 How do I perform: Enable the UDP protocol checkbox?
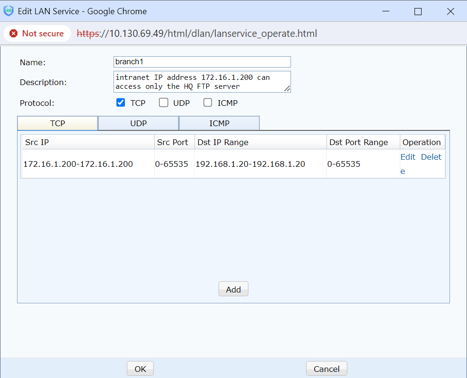[x=164, y=103]
